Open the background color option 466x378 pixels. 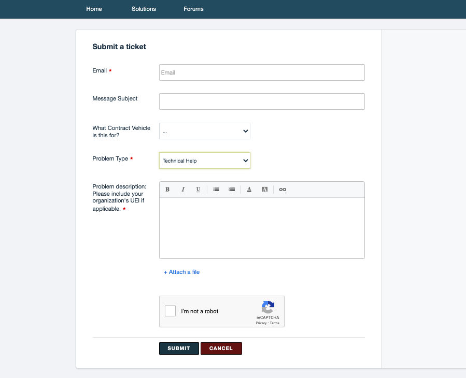264,189
